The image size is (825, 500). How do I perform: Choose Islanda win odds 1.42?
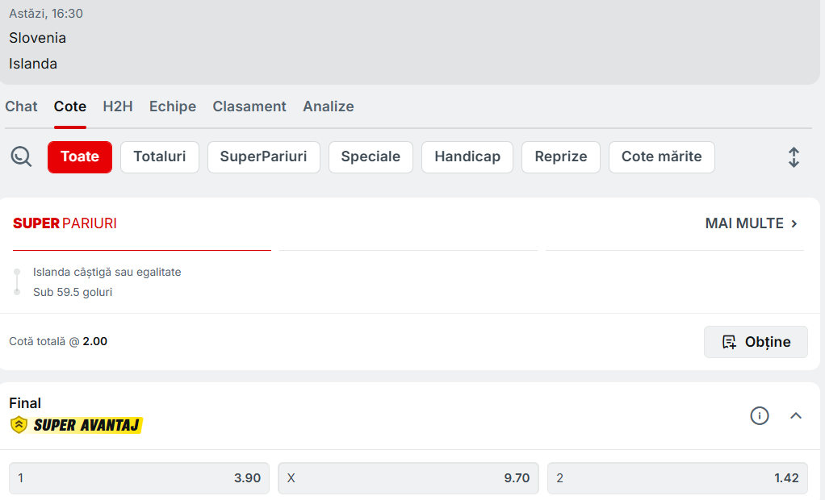[x=677, y=478]
